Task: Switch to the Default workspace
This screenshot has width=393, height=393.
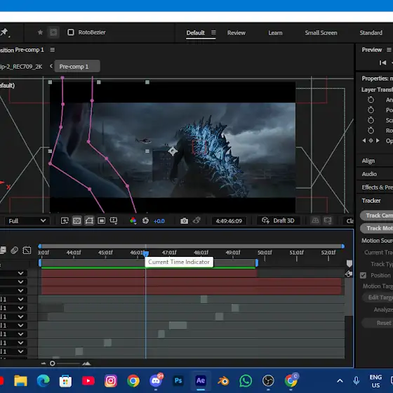Action: [x=196, y=33]
